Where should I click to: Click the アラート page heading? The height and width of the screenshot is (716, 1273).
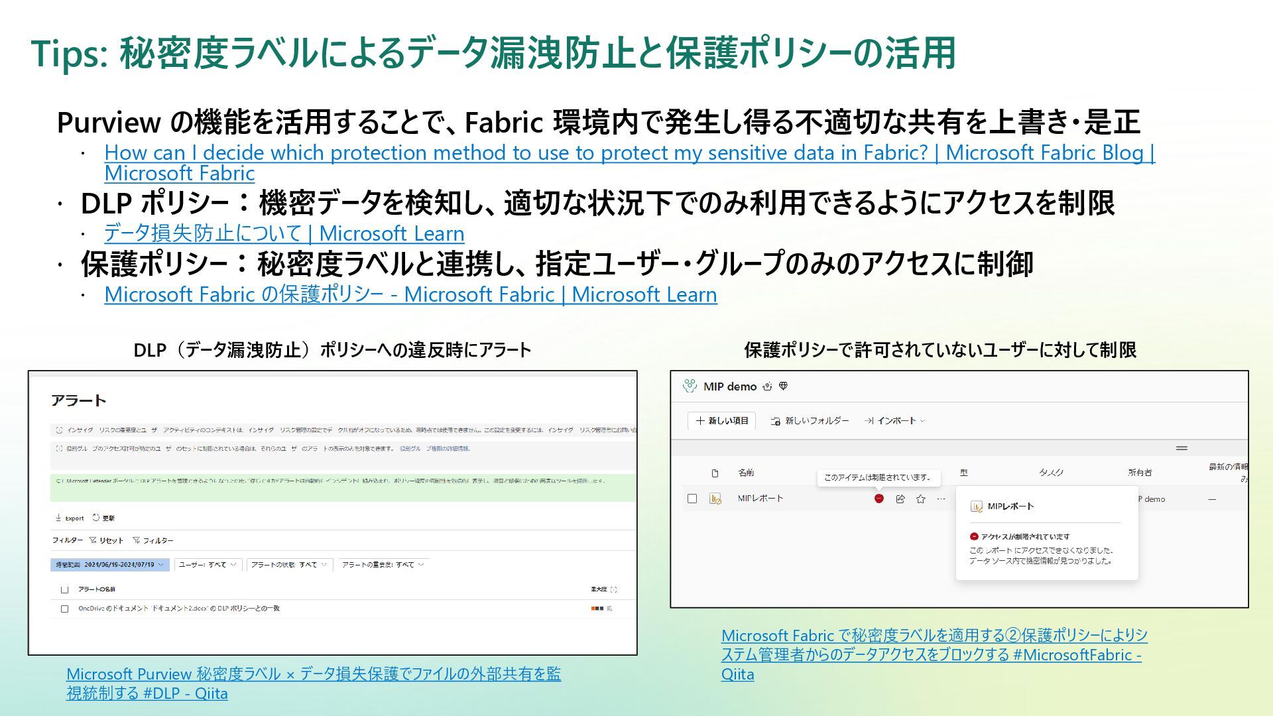[x=78, y=400]
